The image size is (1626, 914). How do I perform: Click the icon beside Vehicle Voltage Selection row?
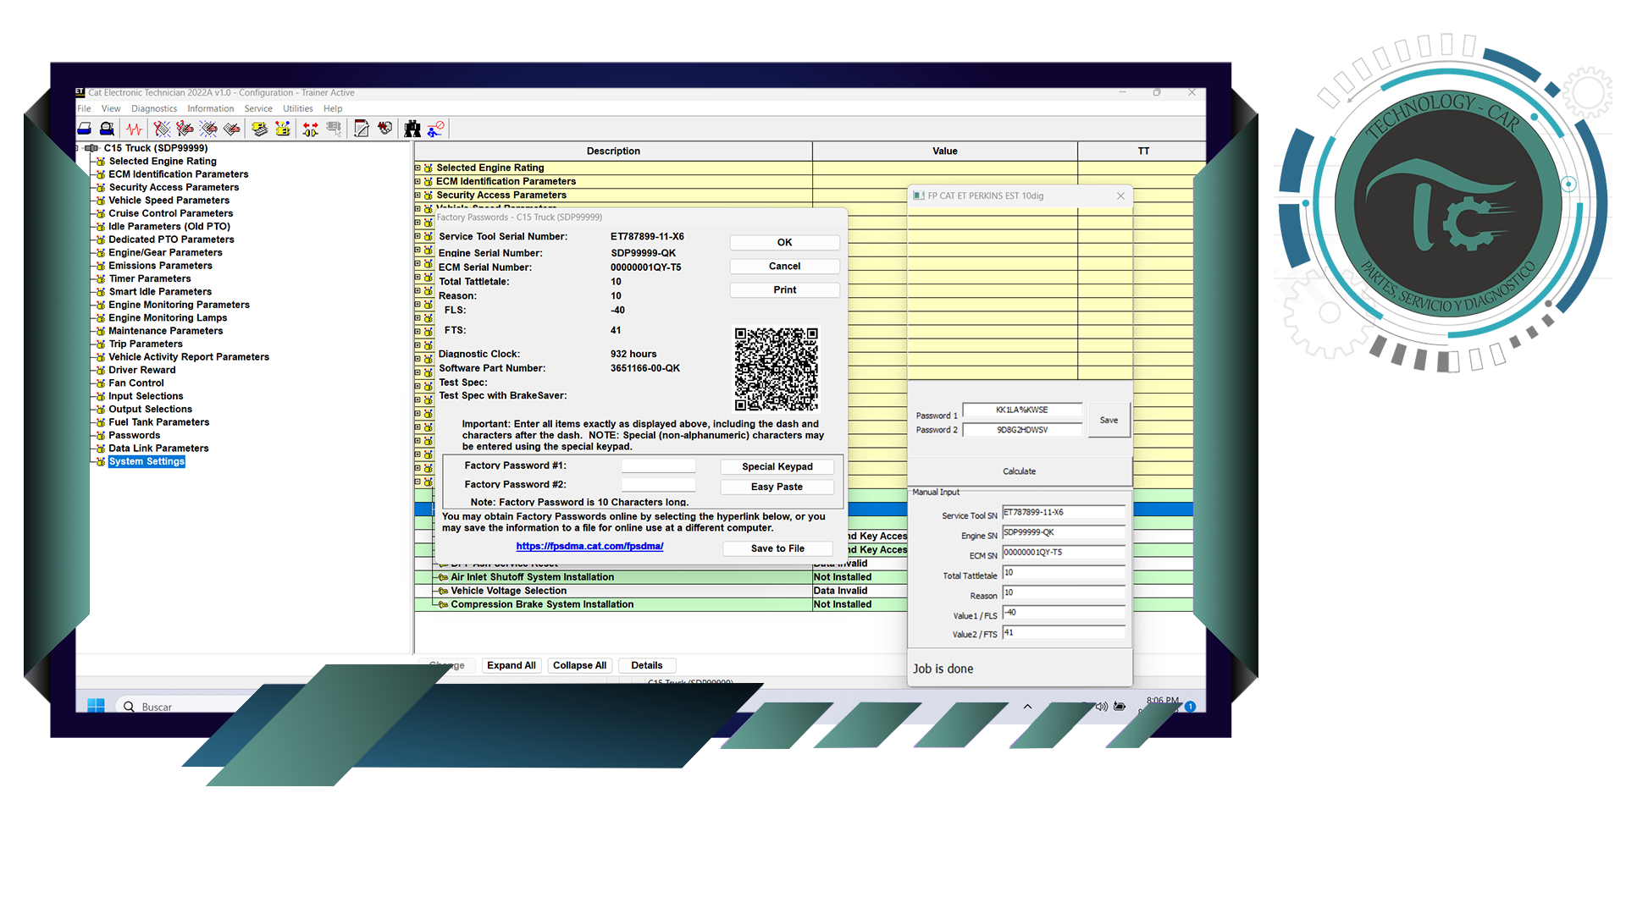443,591
